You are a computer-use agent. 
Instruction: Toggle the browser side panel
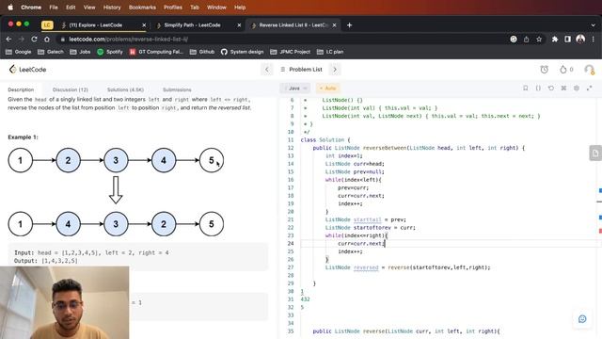pyautogui.click(x=567, y=39)
